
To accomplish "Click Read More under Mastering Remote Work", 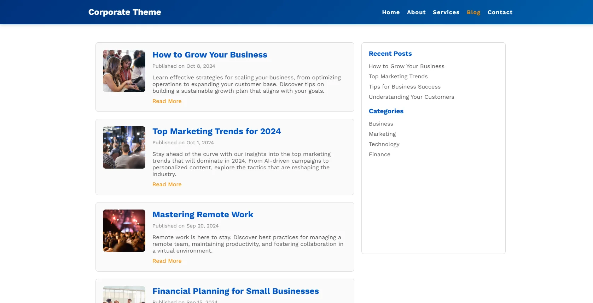I will click(167, 261).
